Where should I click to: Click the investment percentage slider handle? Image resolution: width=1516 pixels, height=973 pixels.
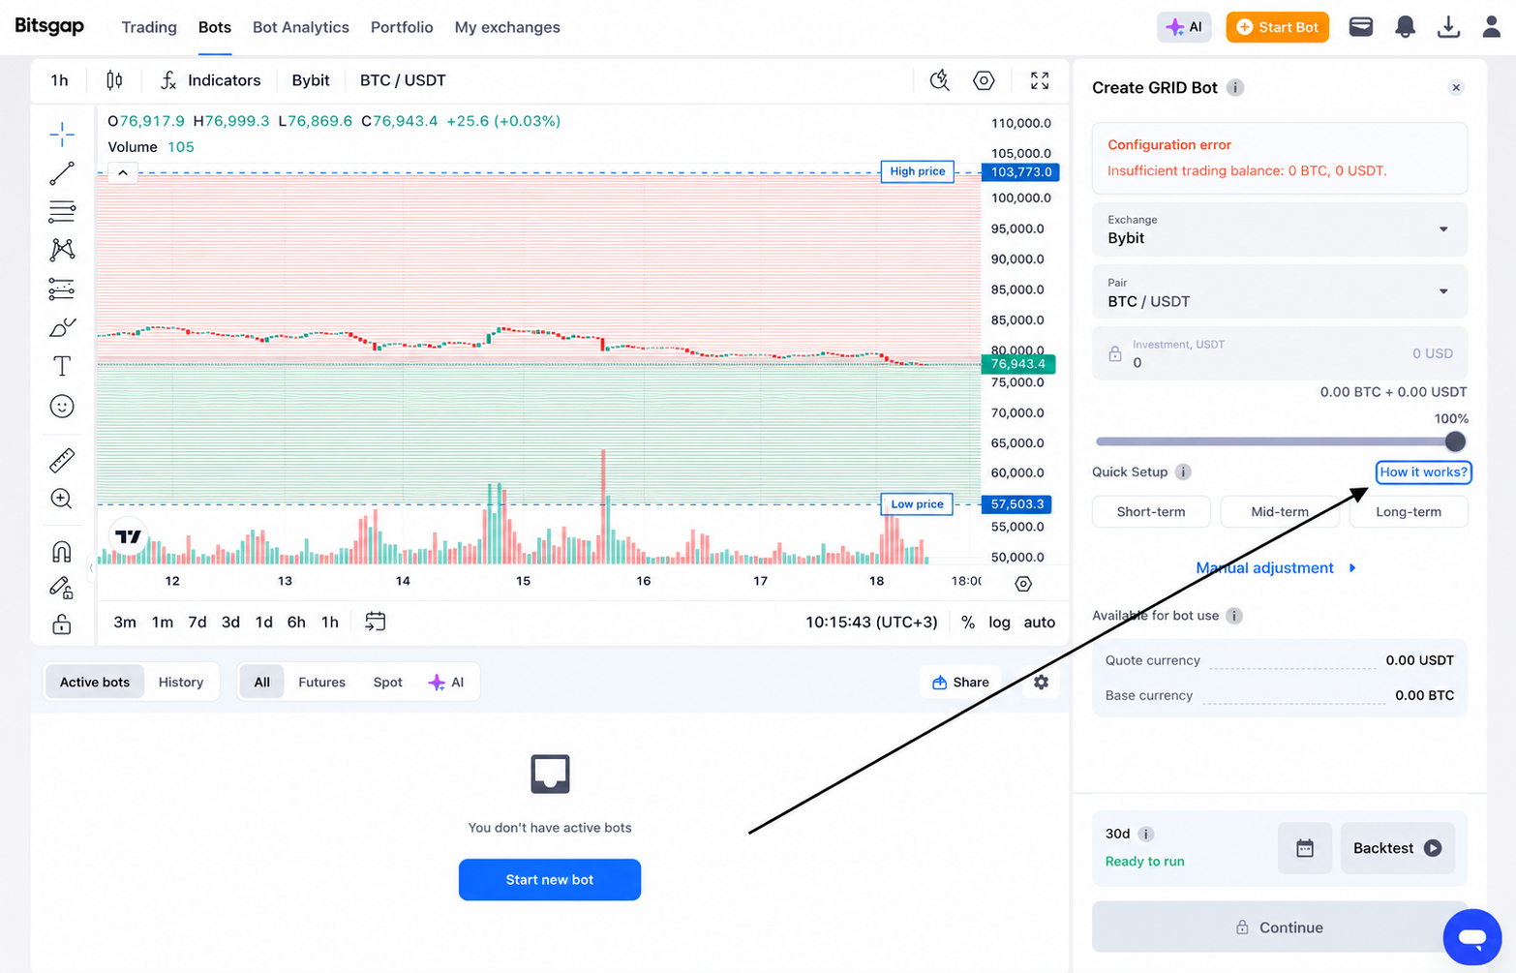[x=1455, y=441]
